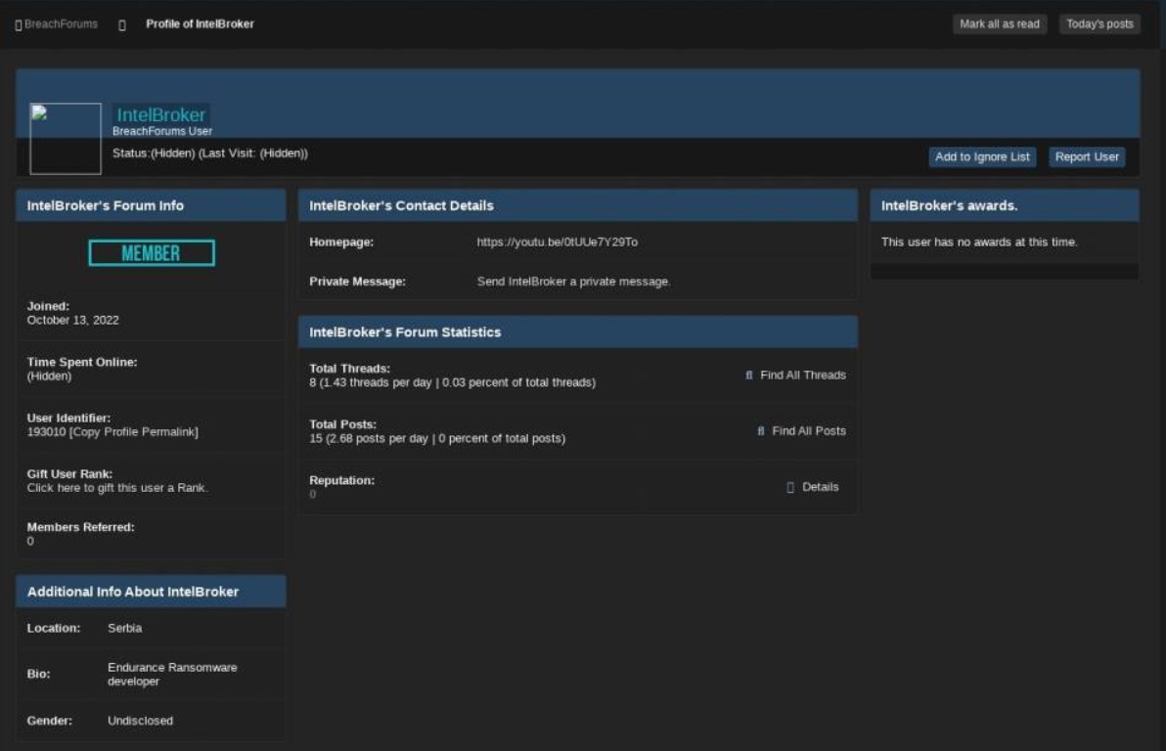Open the youtu.be homepage link
Screen dimensions: 1166x751
(557, 243)
